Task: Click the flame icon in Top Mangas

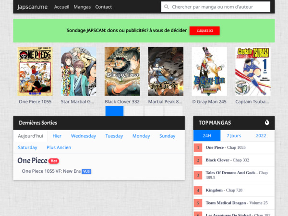Action: [x=267, y=122]
